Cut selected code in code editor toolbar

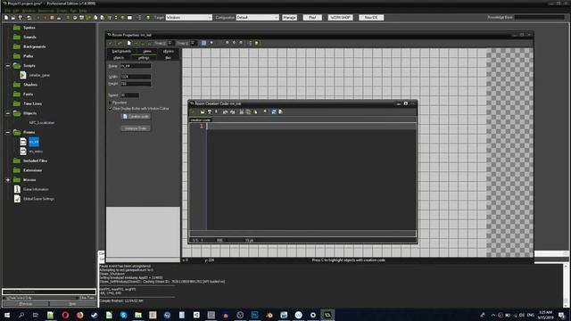click(241, 111)
